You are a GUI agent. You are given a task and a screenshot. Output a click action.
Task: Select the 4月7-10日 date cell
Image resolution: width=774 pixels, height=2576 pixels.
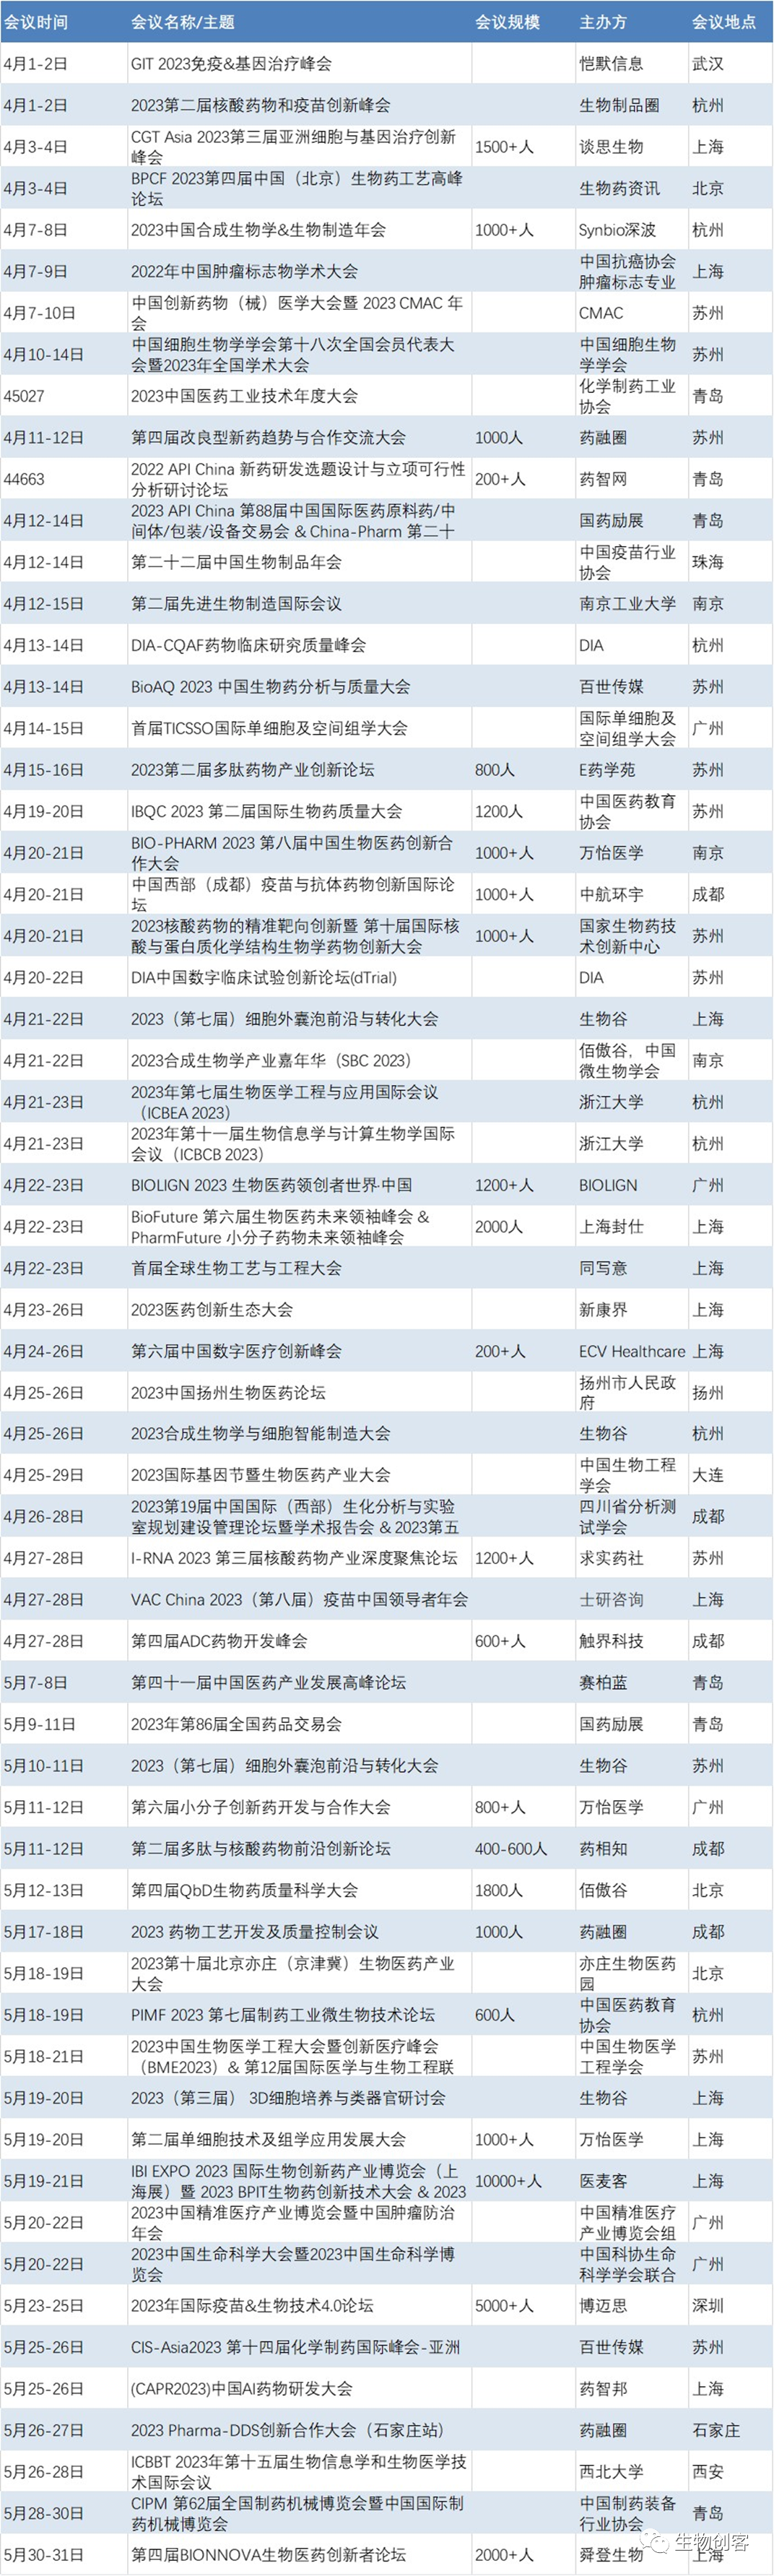click(x=39, y=313)
